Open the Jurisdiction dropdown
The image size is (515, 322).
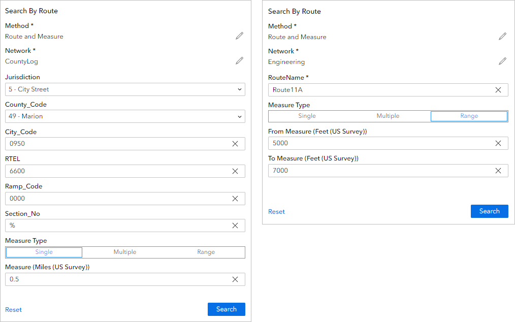125,89
